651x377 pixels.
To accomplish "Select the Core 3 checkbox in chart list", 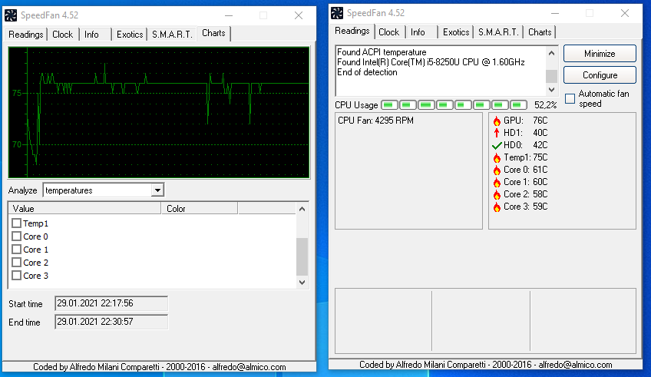I will 17,276.
